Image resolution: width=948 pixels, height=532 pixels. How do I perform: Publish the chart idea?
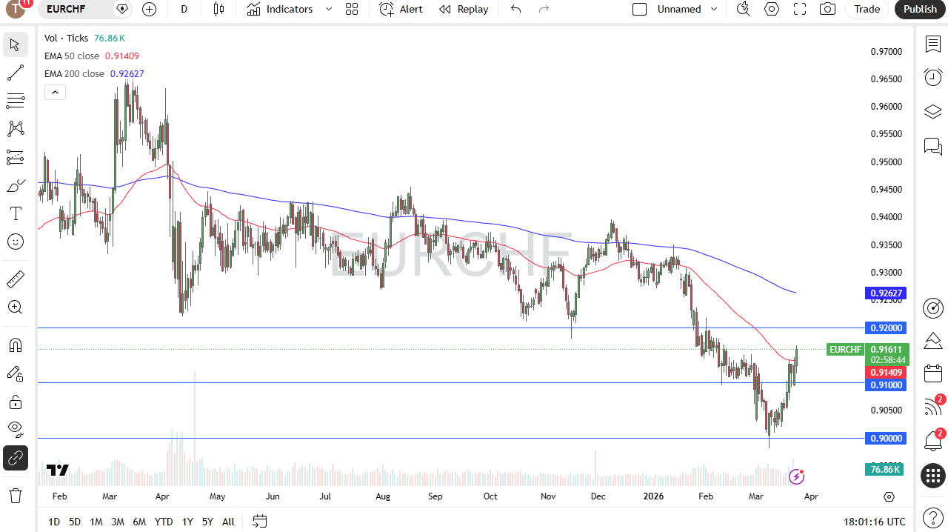pos(921,9)
